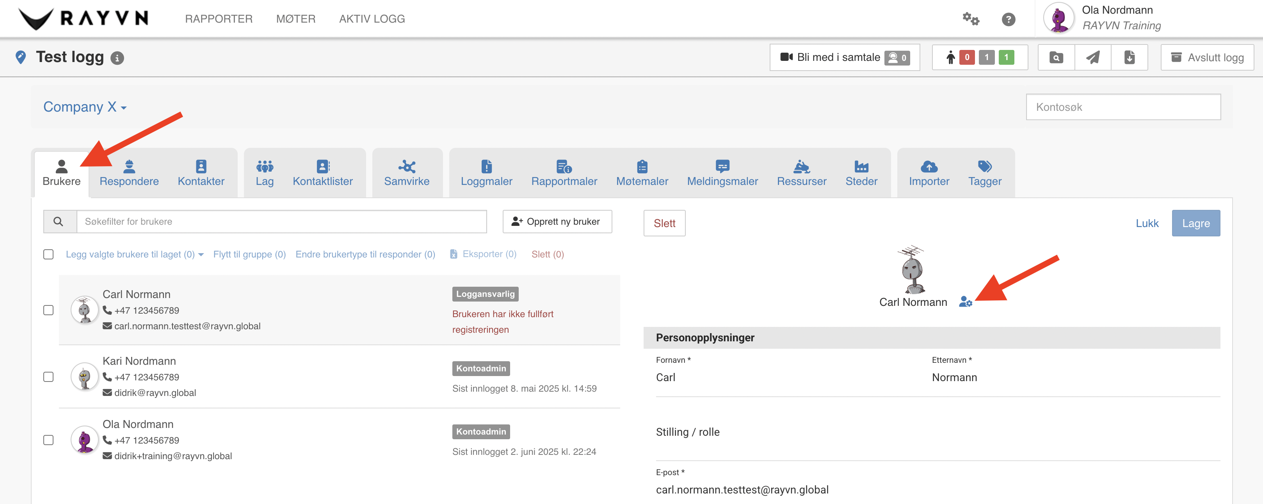Edit the E-post field for Carl Normann
The width and height of the screenshot is (1263, 504).
[937, 489]
